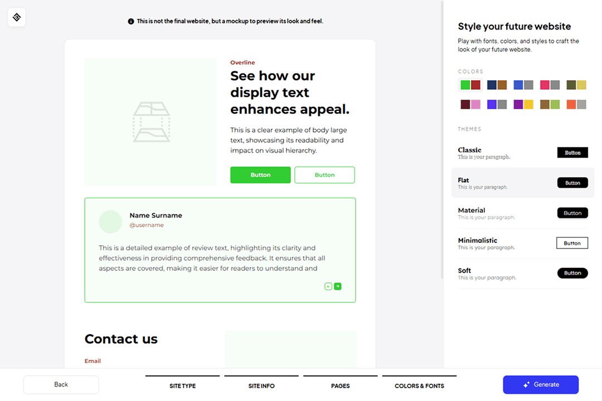The height and width of the screenshot is (401, 602).
Task: Click the info icon beside the mockup notice
Action: (131, 21)
